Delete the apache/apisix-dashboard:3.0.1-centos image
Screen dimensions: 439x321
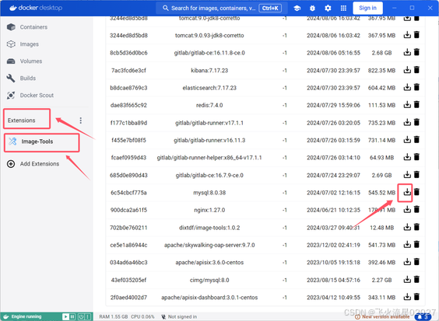tap(417, 297)
